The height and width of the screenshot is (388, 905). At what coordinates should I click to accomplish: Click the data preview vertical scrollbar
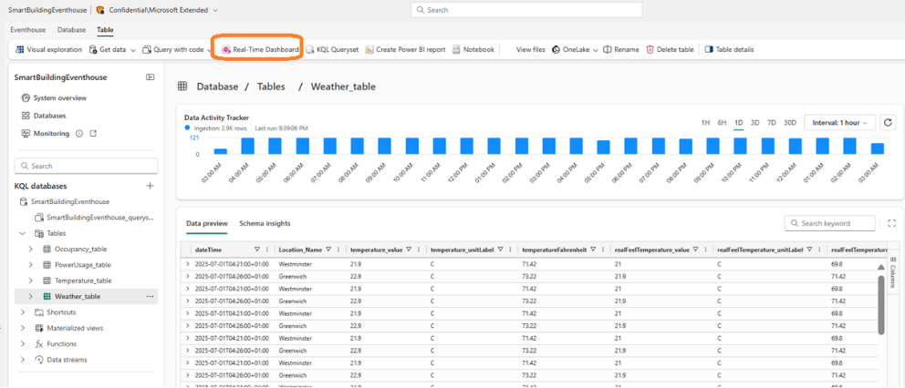[x=881, y=304]
